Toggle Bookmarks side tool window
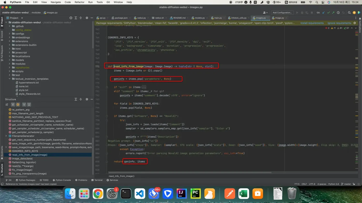This screenshot has height=203, width=362. tap(2, 153)
